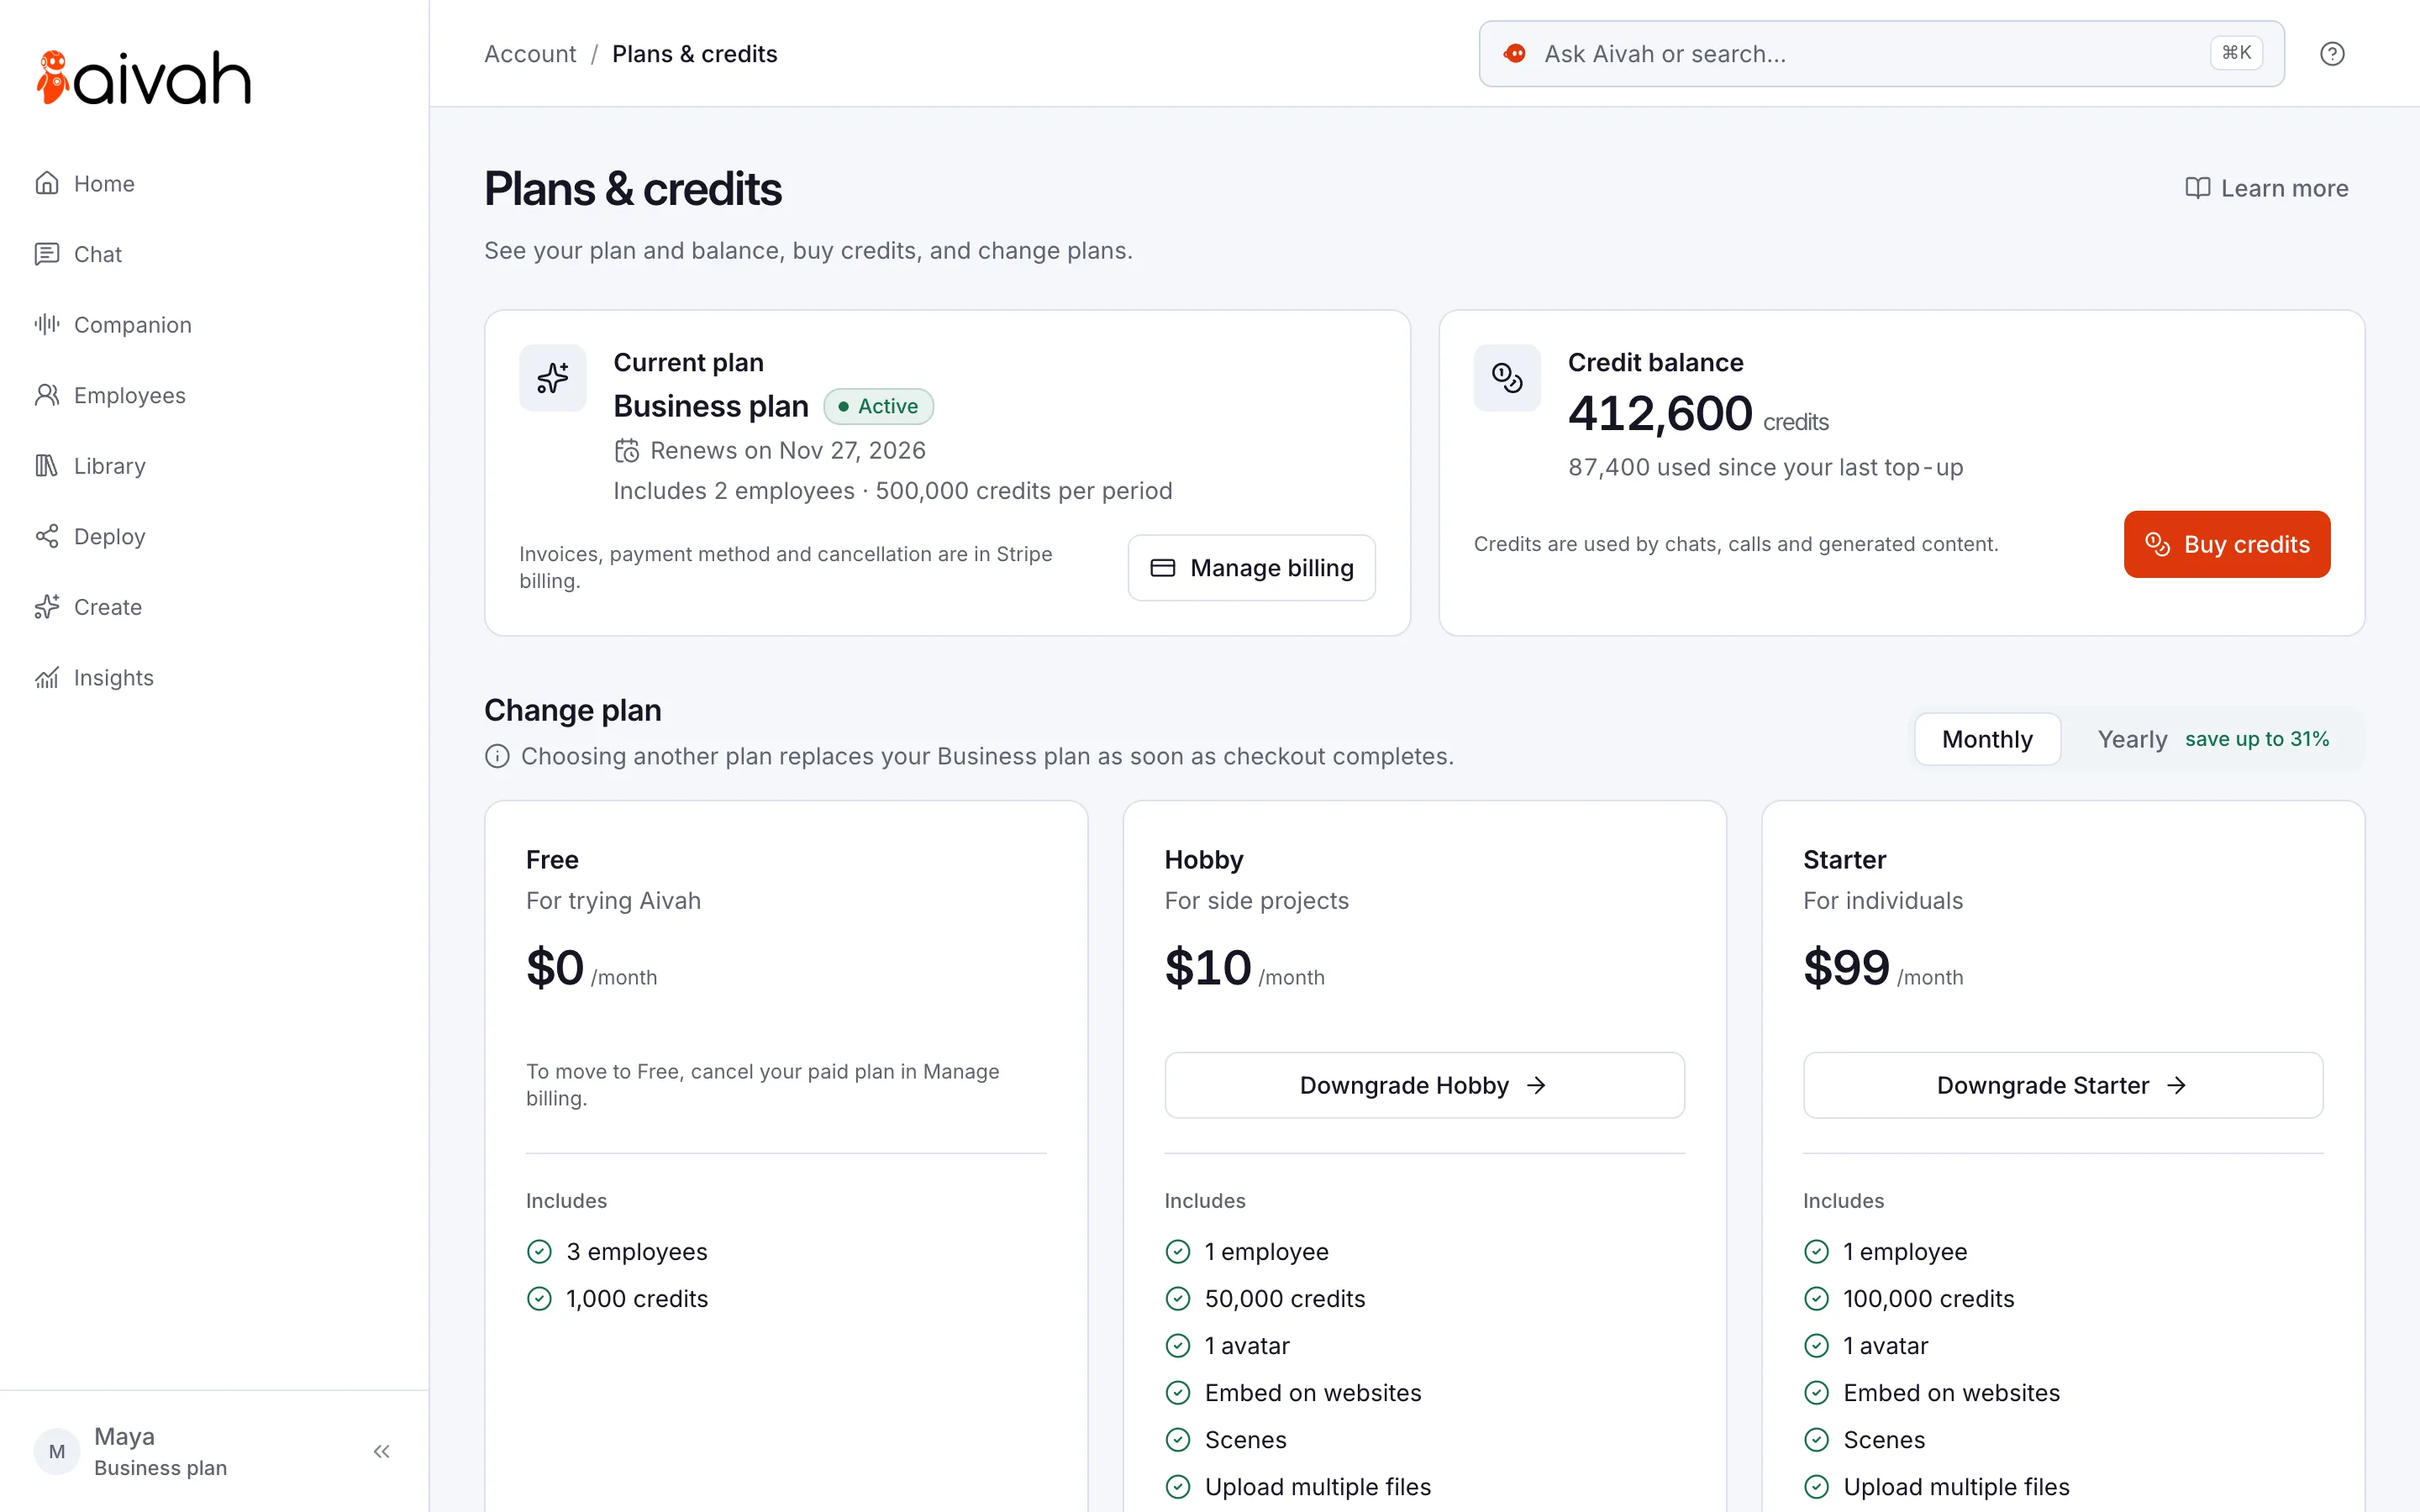Viewport: 2420px width, 1512px height.
Task: Click Plans & credits breadcrumb
Action: click(694, 54)
